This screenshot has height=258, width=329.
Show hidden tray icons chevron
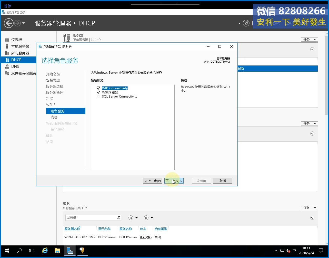tap(276, 251)
